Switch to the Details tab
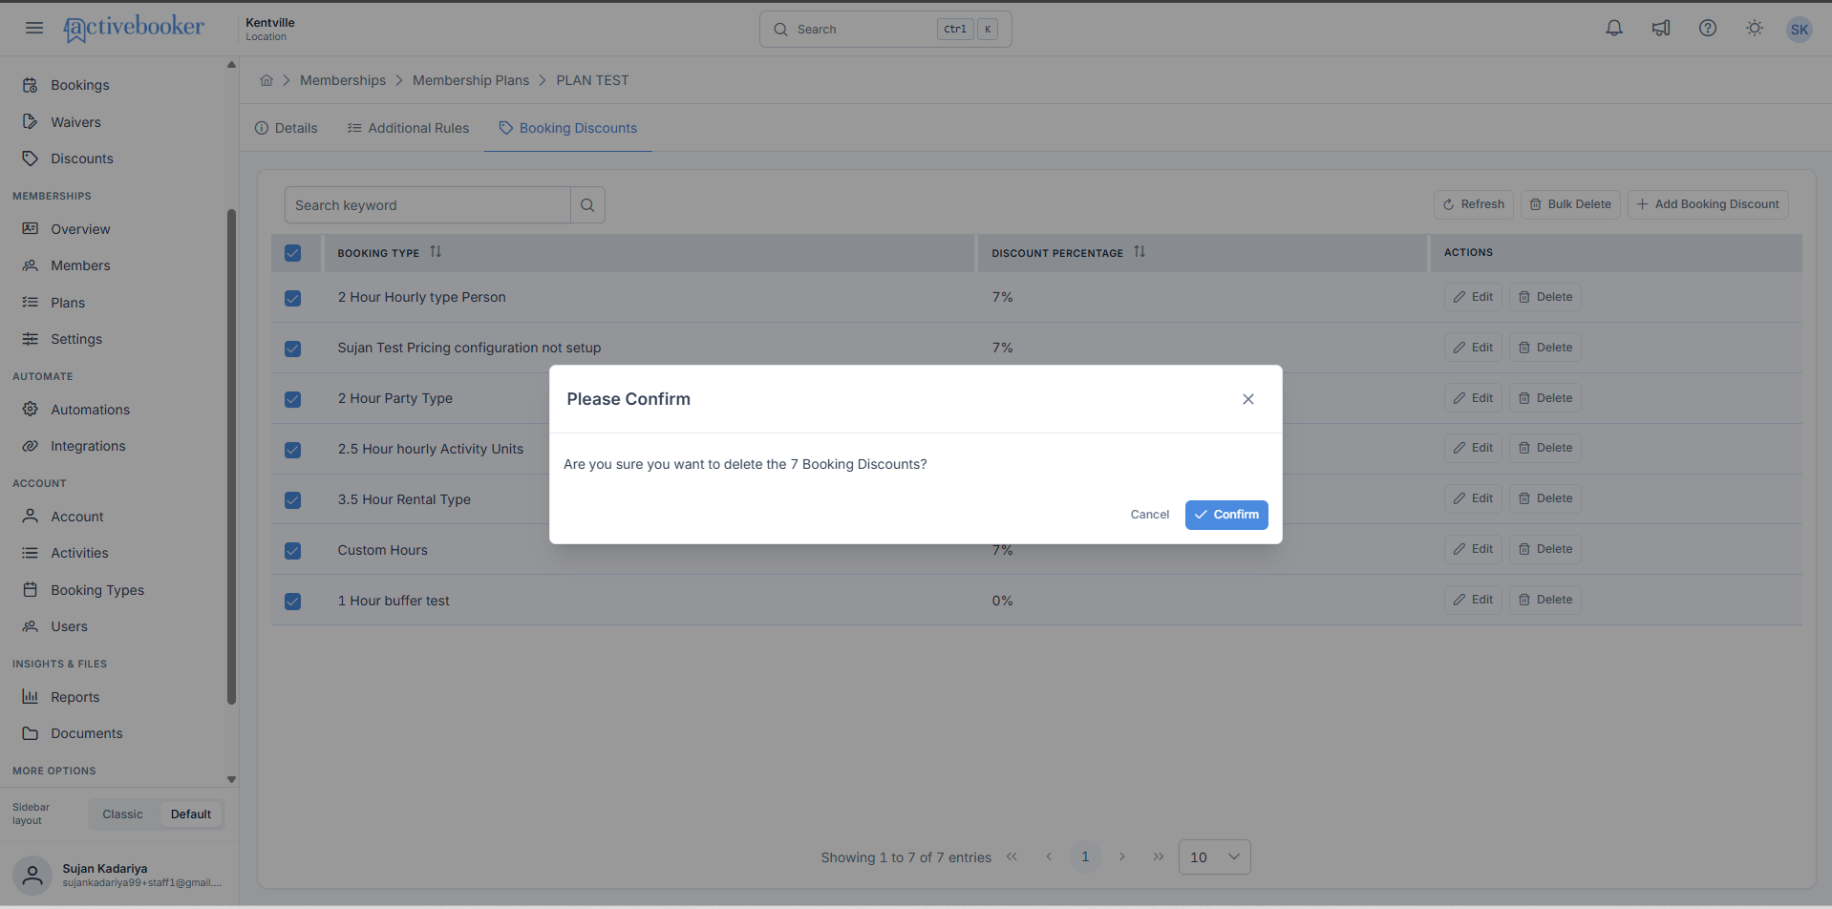 [x=287, y=128]
